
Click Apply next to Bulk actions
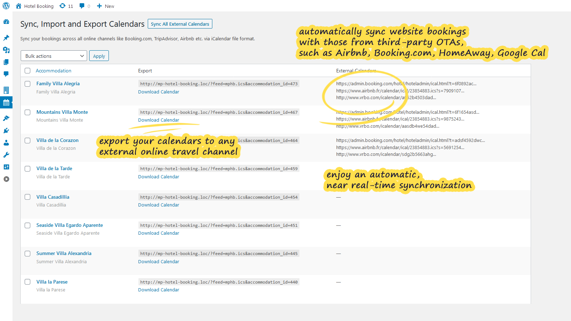coord(99,56)
